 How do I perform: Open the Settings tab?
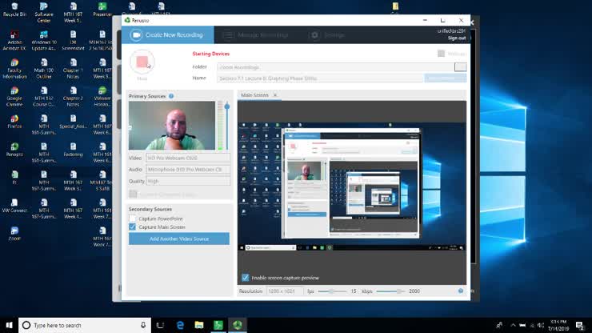tap(328, 35)
